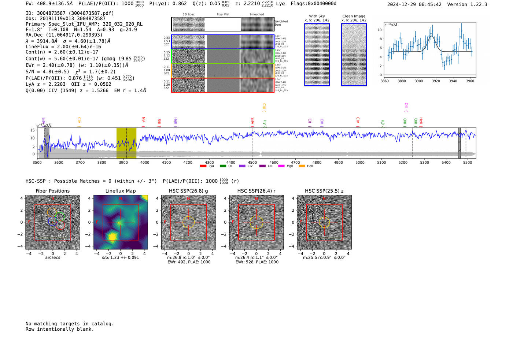
Task: Click the orange-bordered 2D fiber spectrum row
Action: (222, 71)
